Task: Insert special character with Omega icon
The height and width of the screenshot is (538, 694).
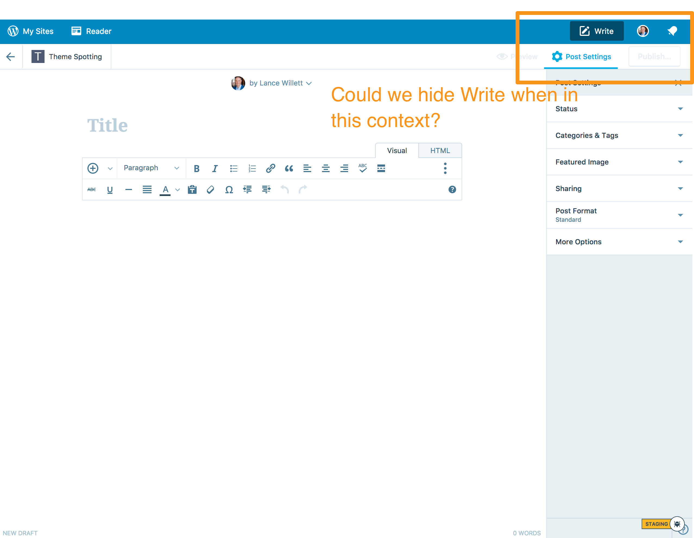Action: click(229, 190)
